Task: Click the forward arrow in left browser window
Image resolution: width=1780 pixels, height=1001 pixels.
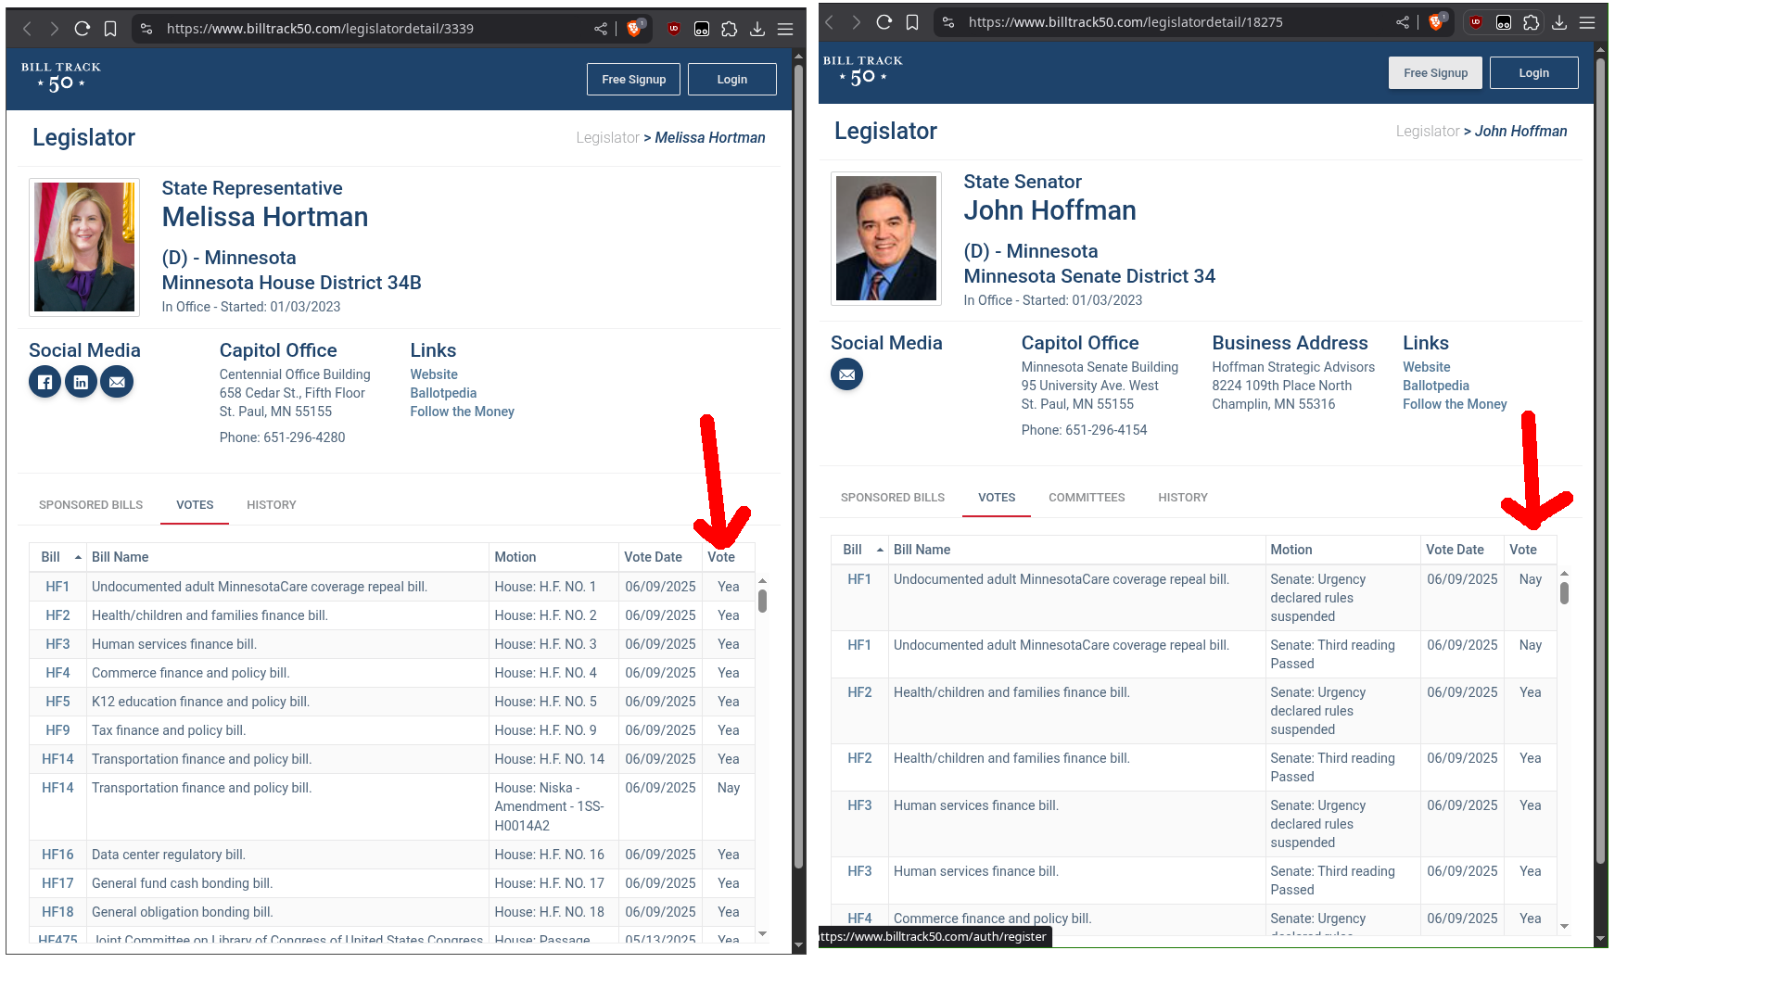Action: pyautogui.click(x=55, y=29)
